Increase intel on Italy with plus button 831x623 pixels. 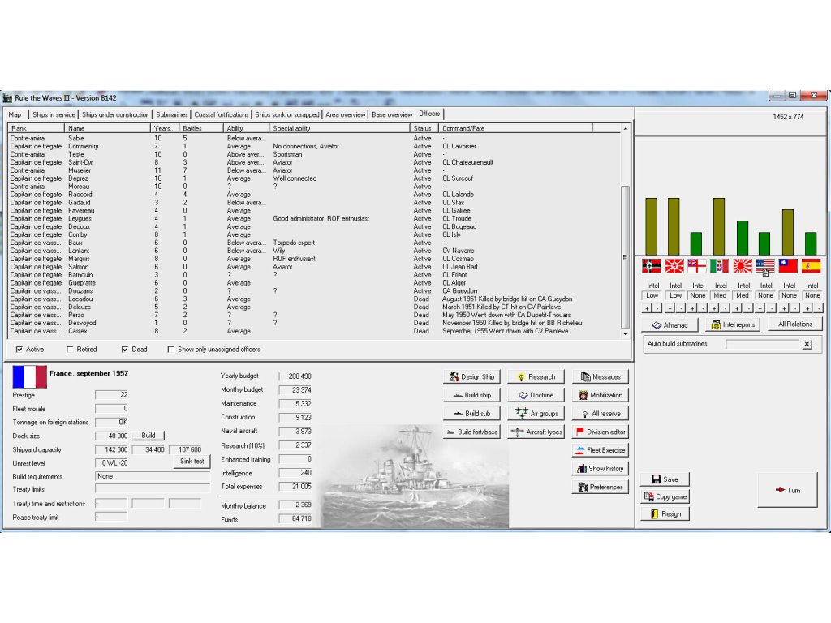coord(714,308)
